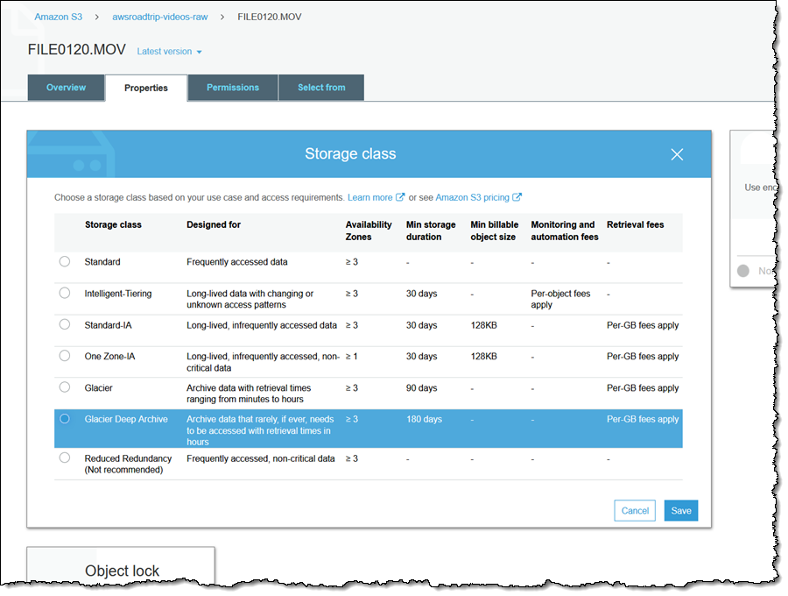Click the Amazon S3 breadcrumb link
Image resolution: width=788 pixels, height=596 pixels.
tap(59, 17)
